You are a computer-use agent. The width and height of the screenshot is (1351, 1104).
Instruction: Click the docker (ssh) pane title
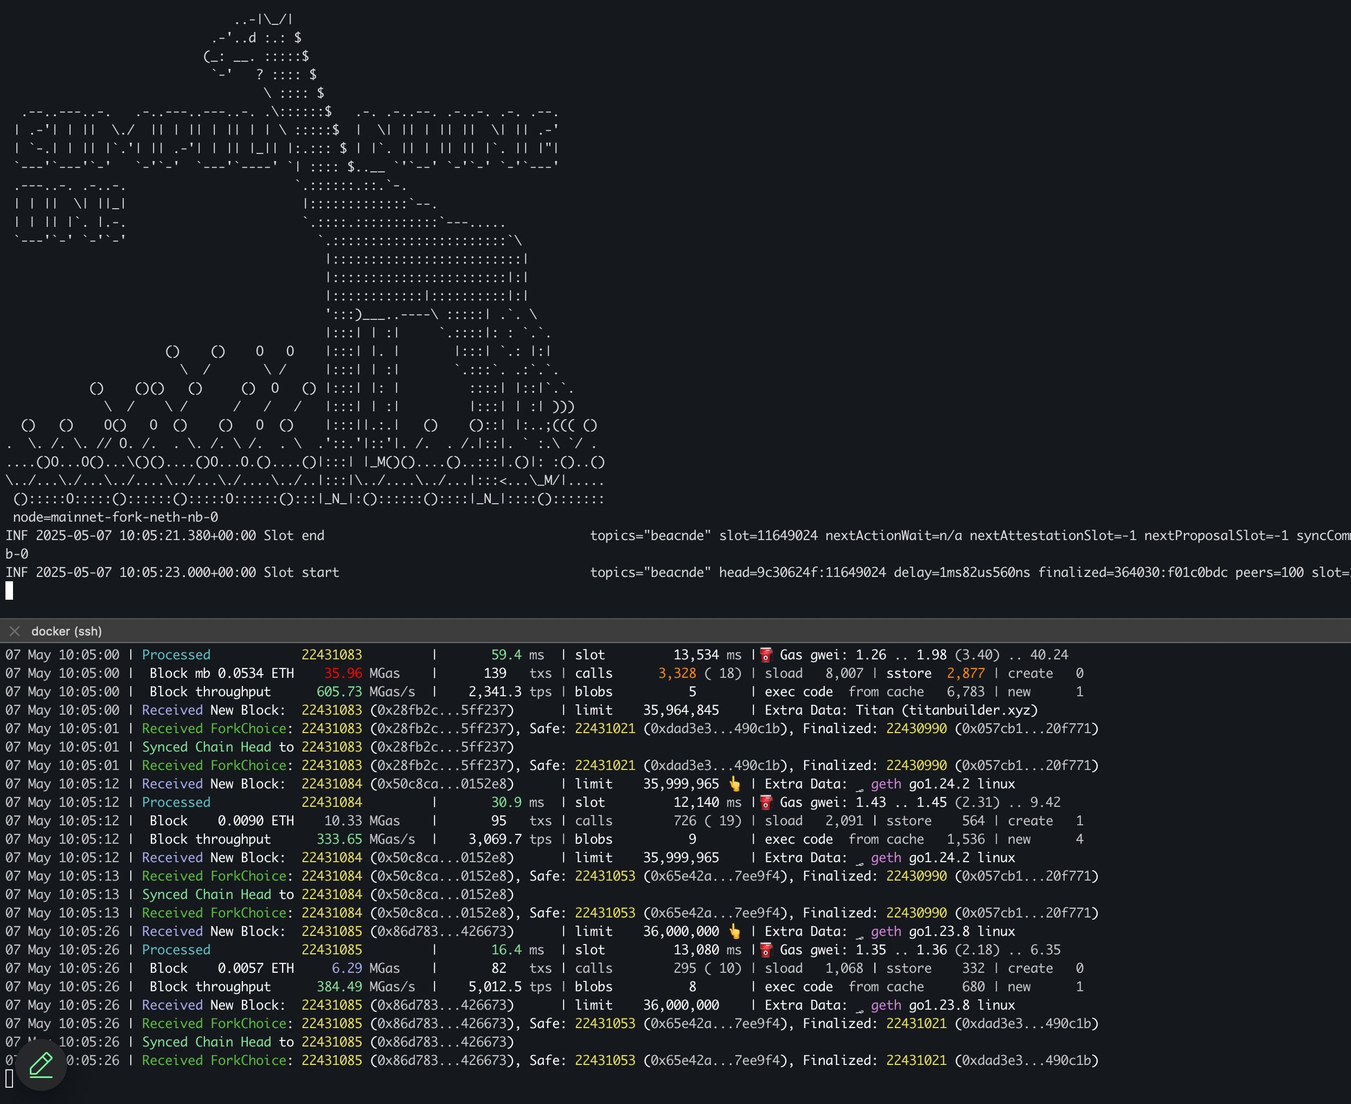click(67, 631)
